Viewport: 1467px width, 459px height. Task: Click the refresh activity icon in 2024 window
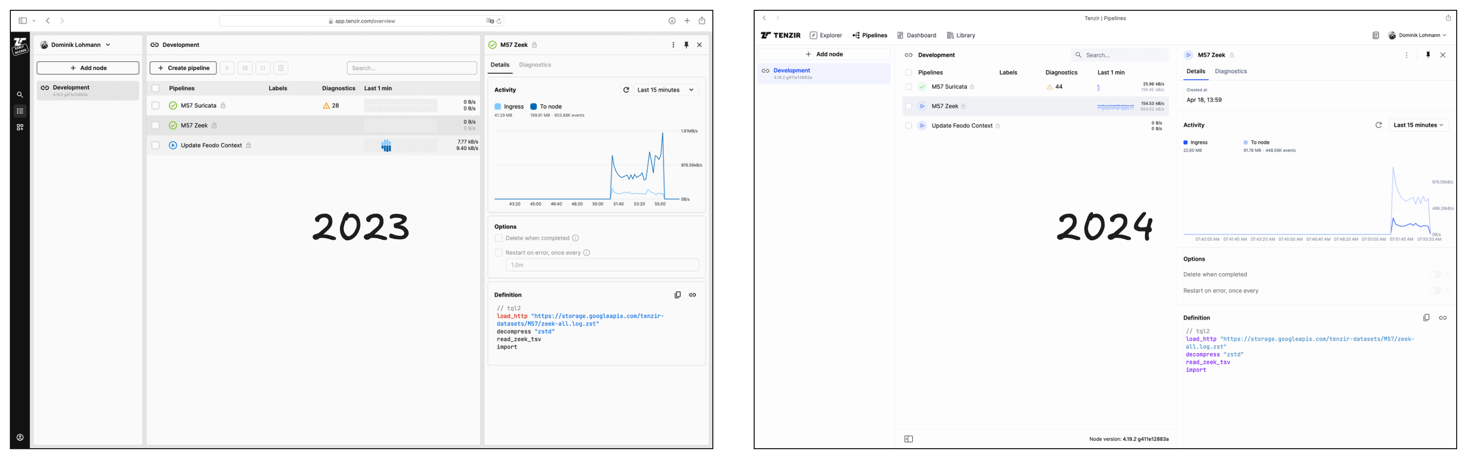pos(1378,125)
